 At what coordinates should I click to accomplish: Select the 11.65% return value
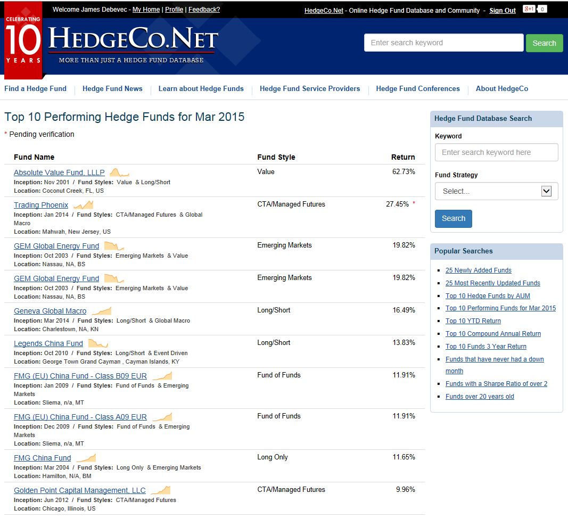point(404,457)
